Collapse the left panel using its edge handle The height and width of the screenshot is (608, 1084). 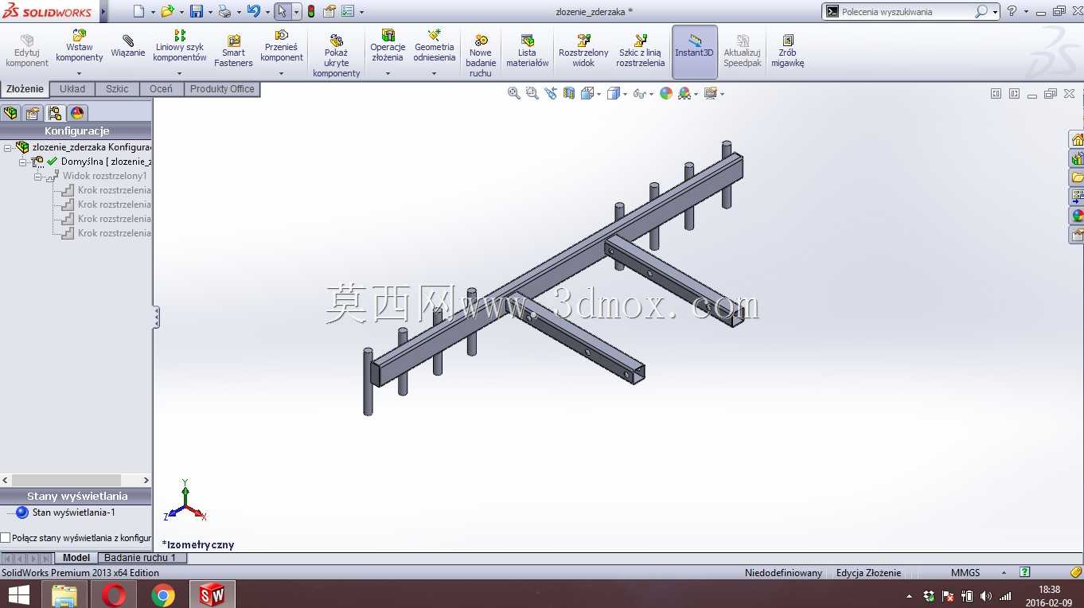[x=156, y=317]
